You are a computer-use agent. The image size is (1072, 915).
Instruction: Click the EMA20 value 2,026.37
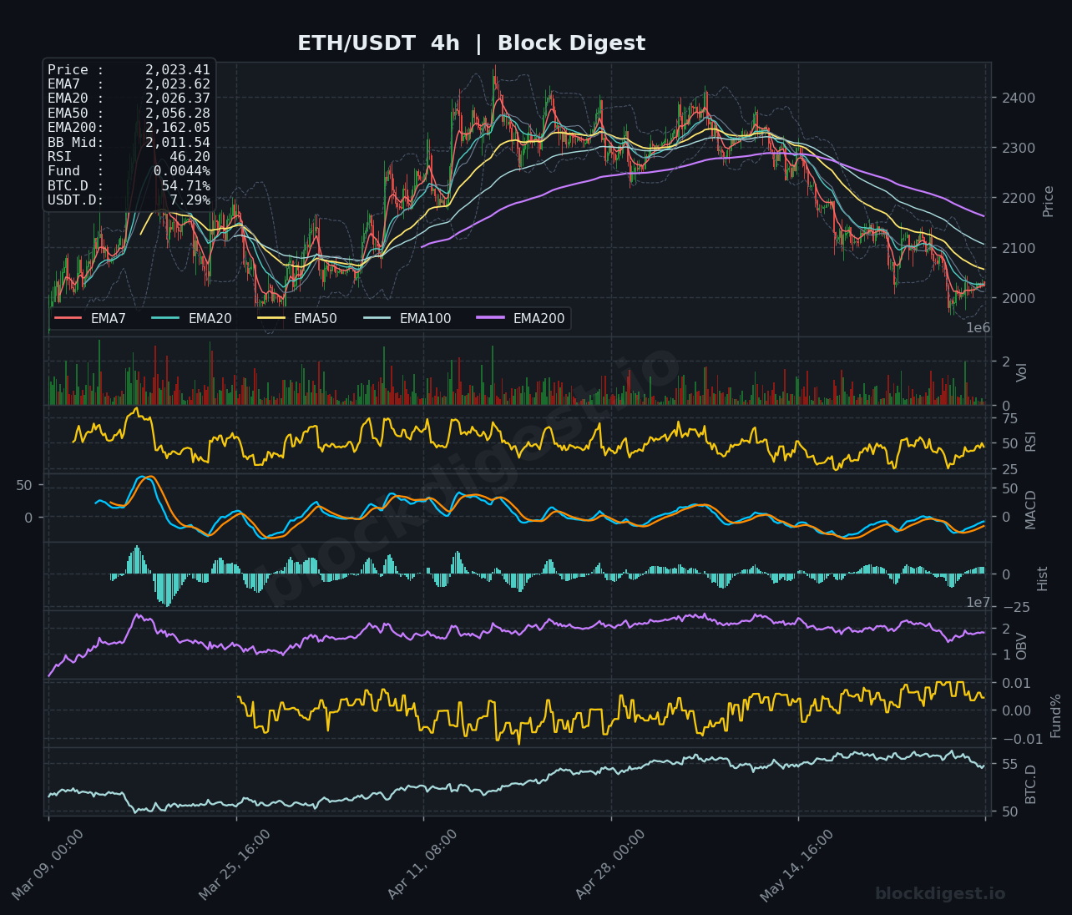(x=177, y=99)
